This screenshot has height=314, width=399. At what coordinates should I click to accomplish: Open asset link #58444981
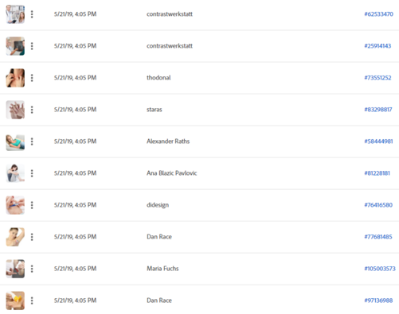pyautogui.click(x=378, y=141)
